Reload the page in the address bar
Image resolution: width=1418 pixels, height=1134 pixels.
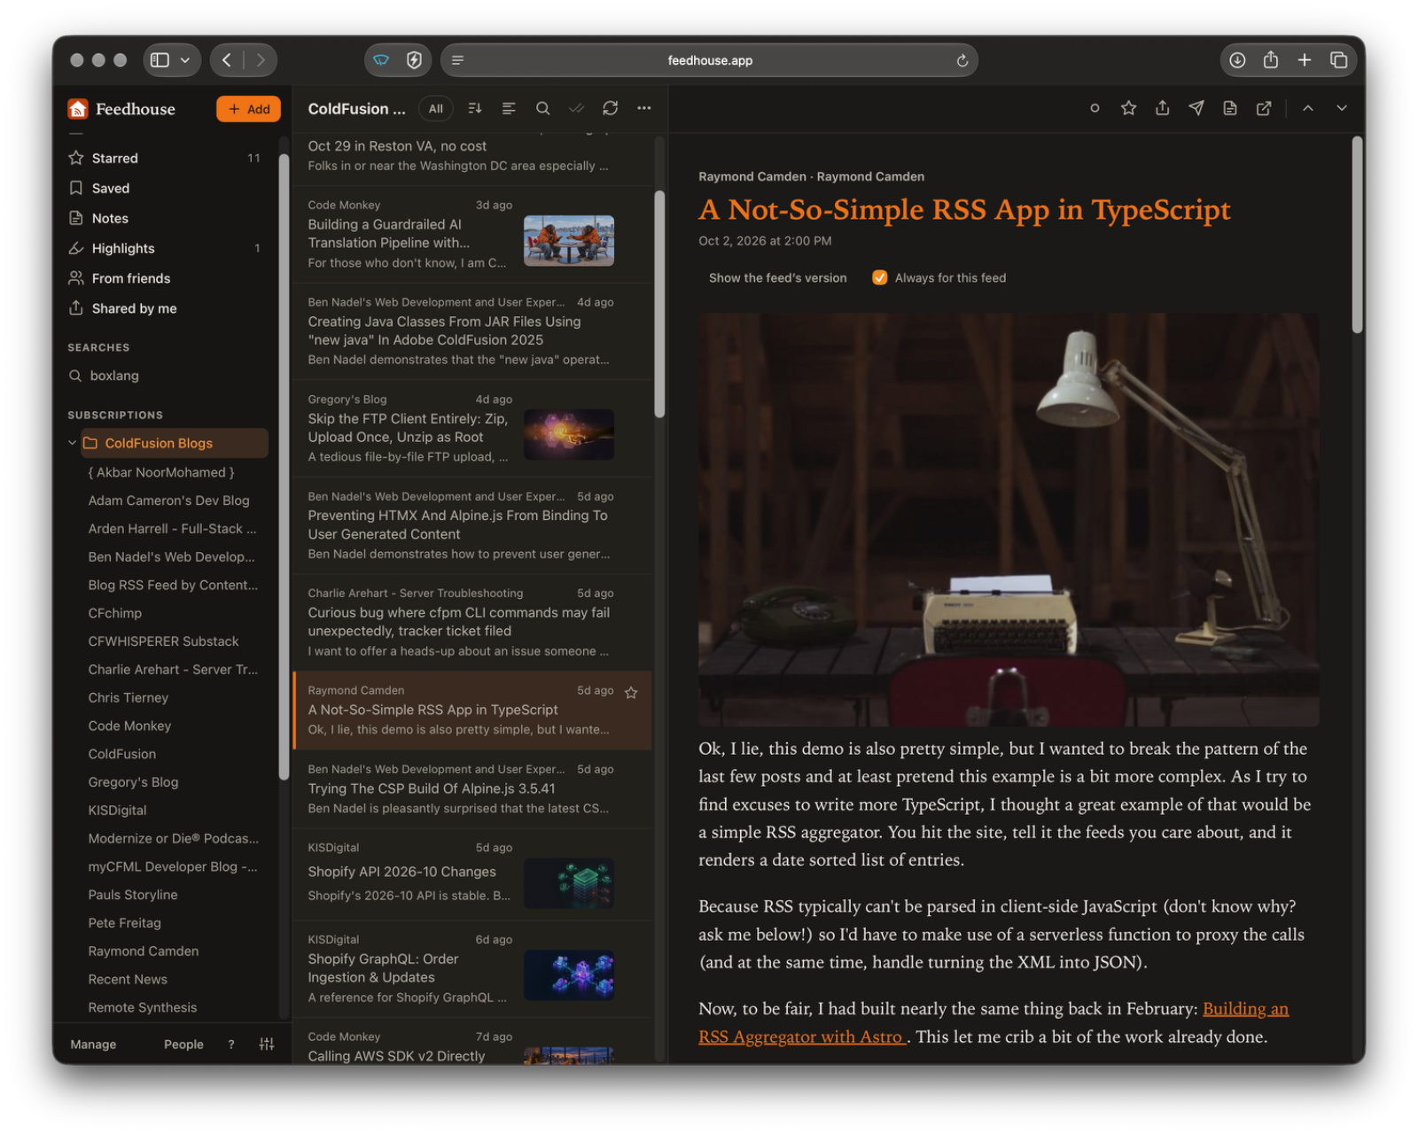(962, 60)
